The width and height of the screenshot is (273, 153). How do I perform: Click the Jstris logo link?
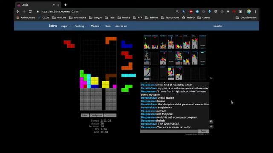coord(53,25)
